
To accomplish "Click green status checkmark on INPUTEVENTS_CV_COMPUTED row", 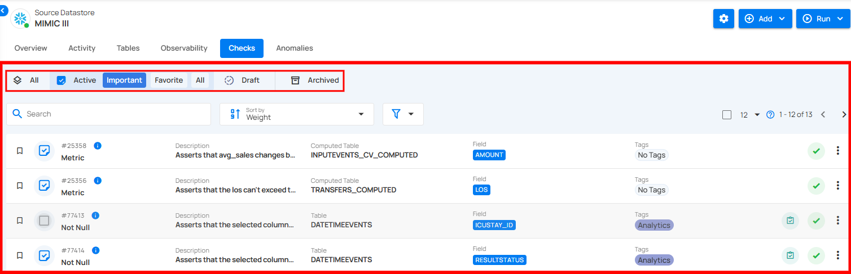I will click(816, 151).
